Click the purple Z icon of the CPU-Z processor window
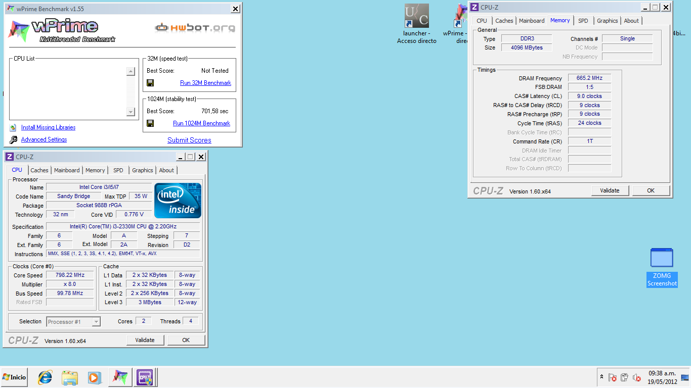Screen dimensions: 691x388 [x=10, y=157]
